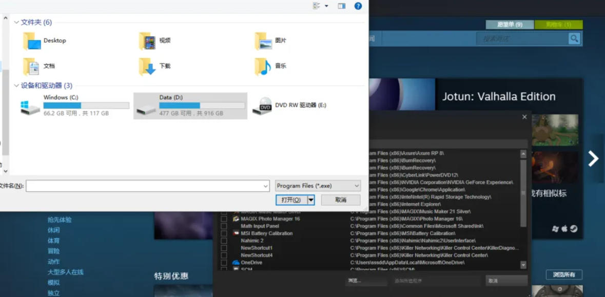The image size is (605, 297).
Task: Click the Steam store search magnifier icon
Action: click(x=574, y=37)
